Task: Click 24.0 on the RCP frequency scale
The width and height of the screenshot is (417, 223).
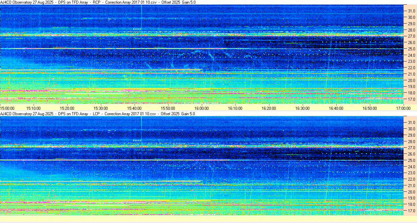Action: pyautogui.click(x=412, y=55)
